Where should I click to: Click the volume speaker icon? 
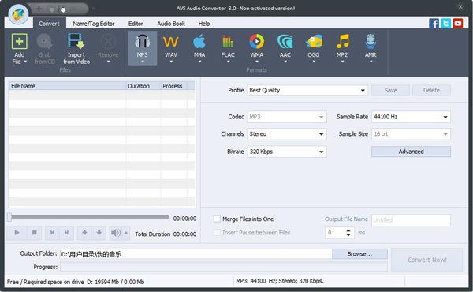tap(116, 233)
